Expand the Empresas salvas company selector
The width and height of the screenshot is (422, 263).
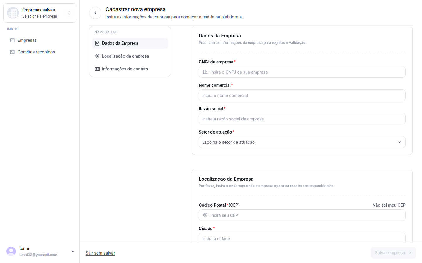pyautogui.click(x=40, y=13)
